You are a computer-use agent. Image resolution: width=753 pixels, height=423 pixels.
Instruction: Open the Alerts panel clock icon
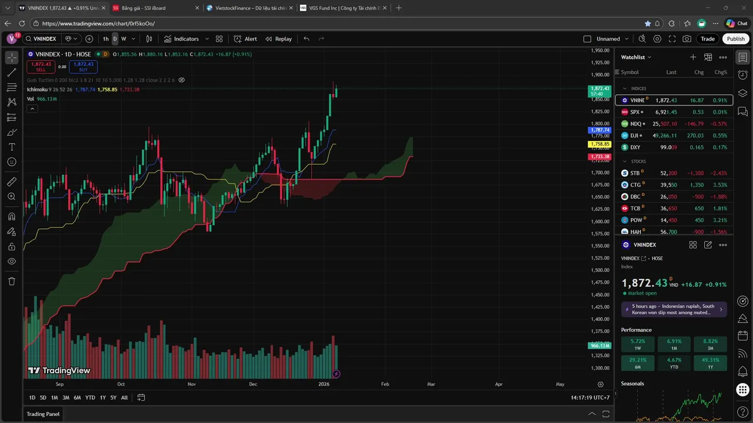click(x=743, y=75)
